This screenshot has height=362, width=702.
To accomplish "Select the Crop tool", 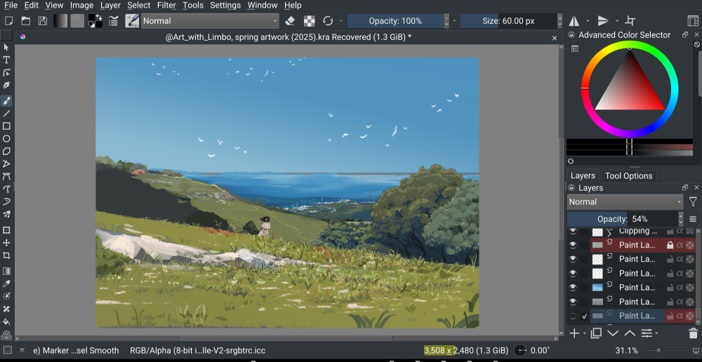I will pos(6,255).
